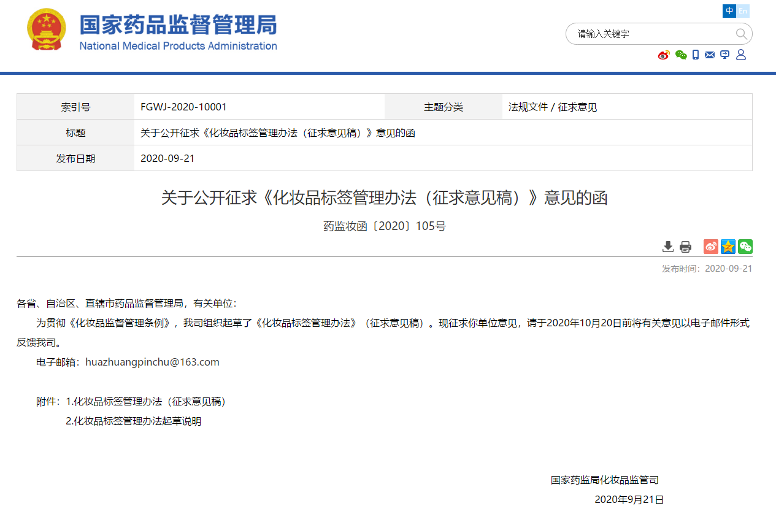Click the 请输入关键字 search input field
The width and height of the screenshot is (776, 514).
click(650, 34)
